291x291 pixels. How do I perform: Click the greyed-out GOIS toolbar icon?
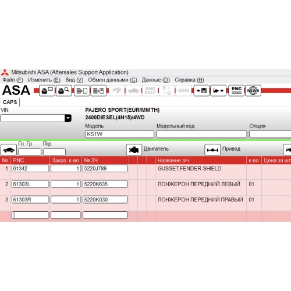coord(183,91)
